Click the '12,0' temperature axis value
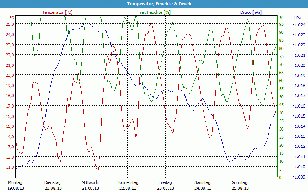 pyautogui.click(x=10, y=157)
